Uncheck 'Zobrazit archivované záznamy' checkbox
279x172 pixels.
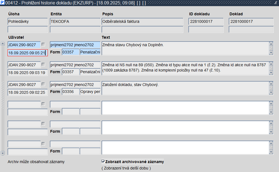click(103, 161)
